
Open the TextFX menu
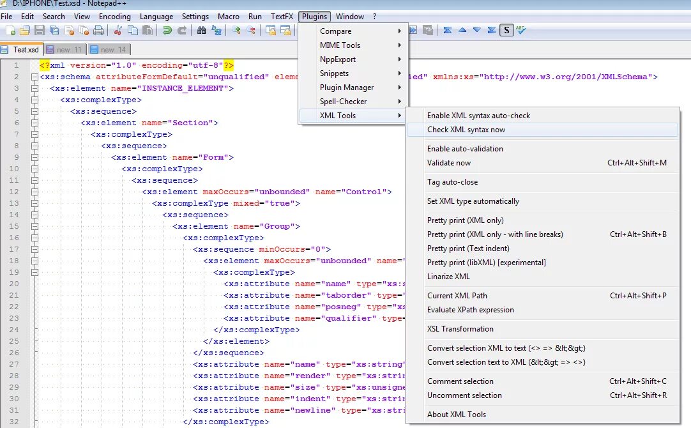282,17
